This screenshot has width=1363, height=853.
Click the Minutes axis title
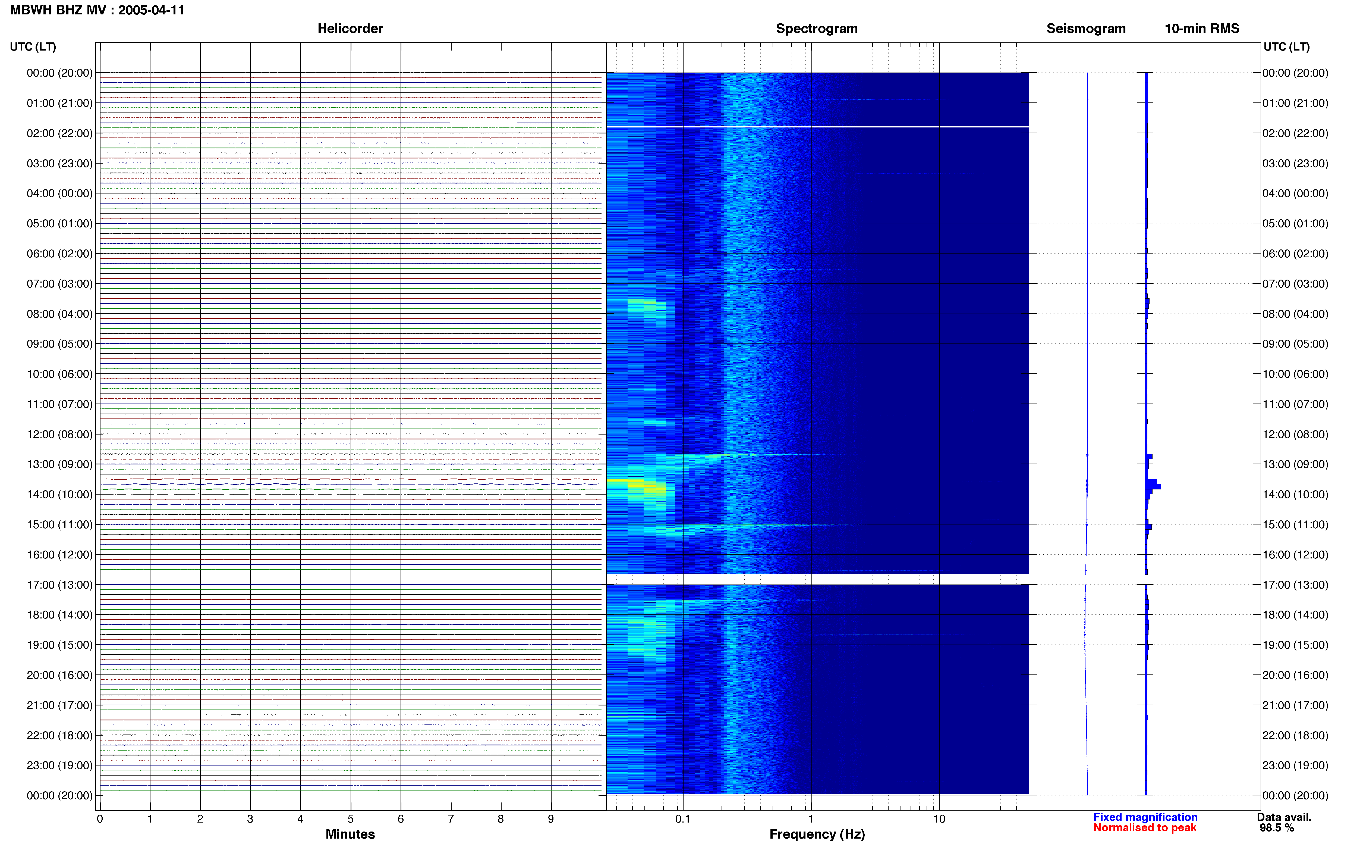[x=350, y=834]
